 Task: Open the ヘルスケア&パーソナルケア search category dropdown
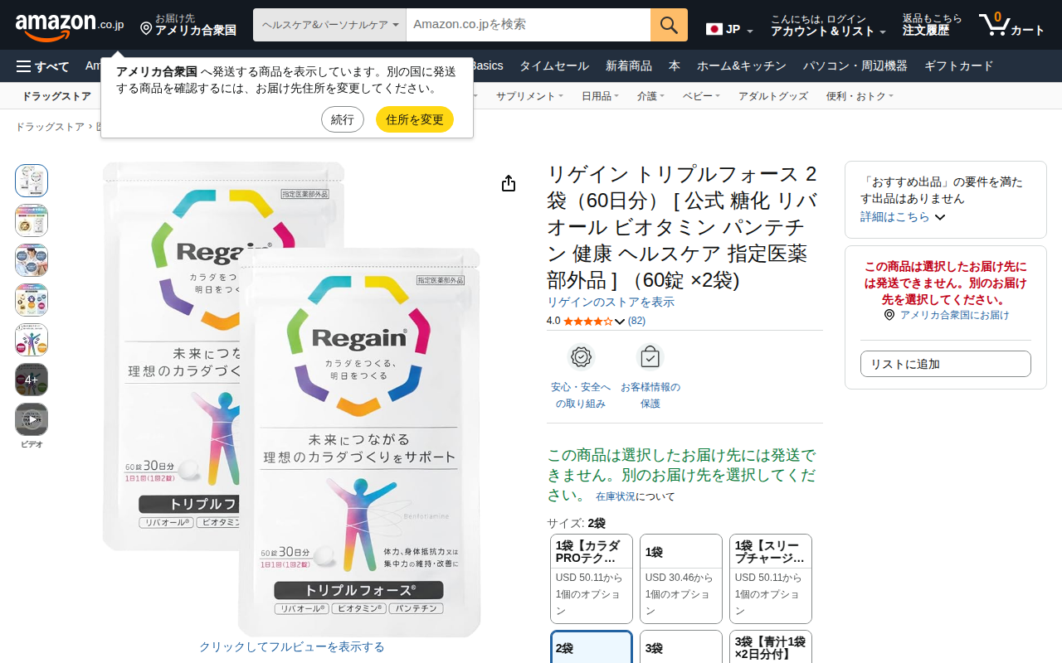(x=329, y=25)
